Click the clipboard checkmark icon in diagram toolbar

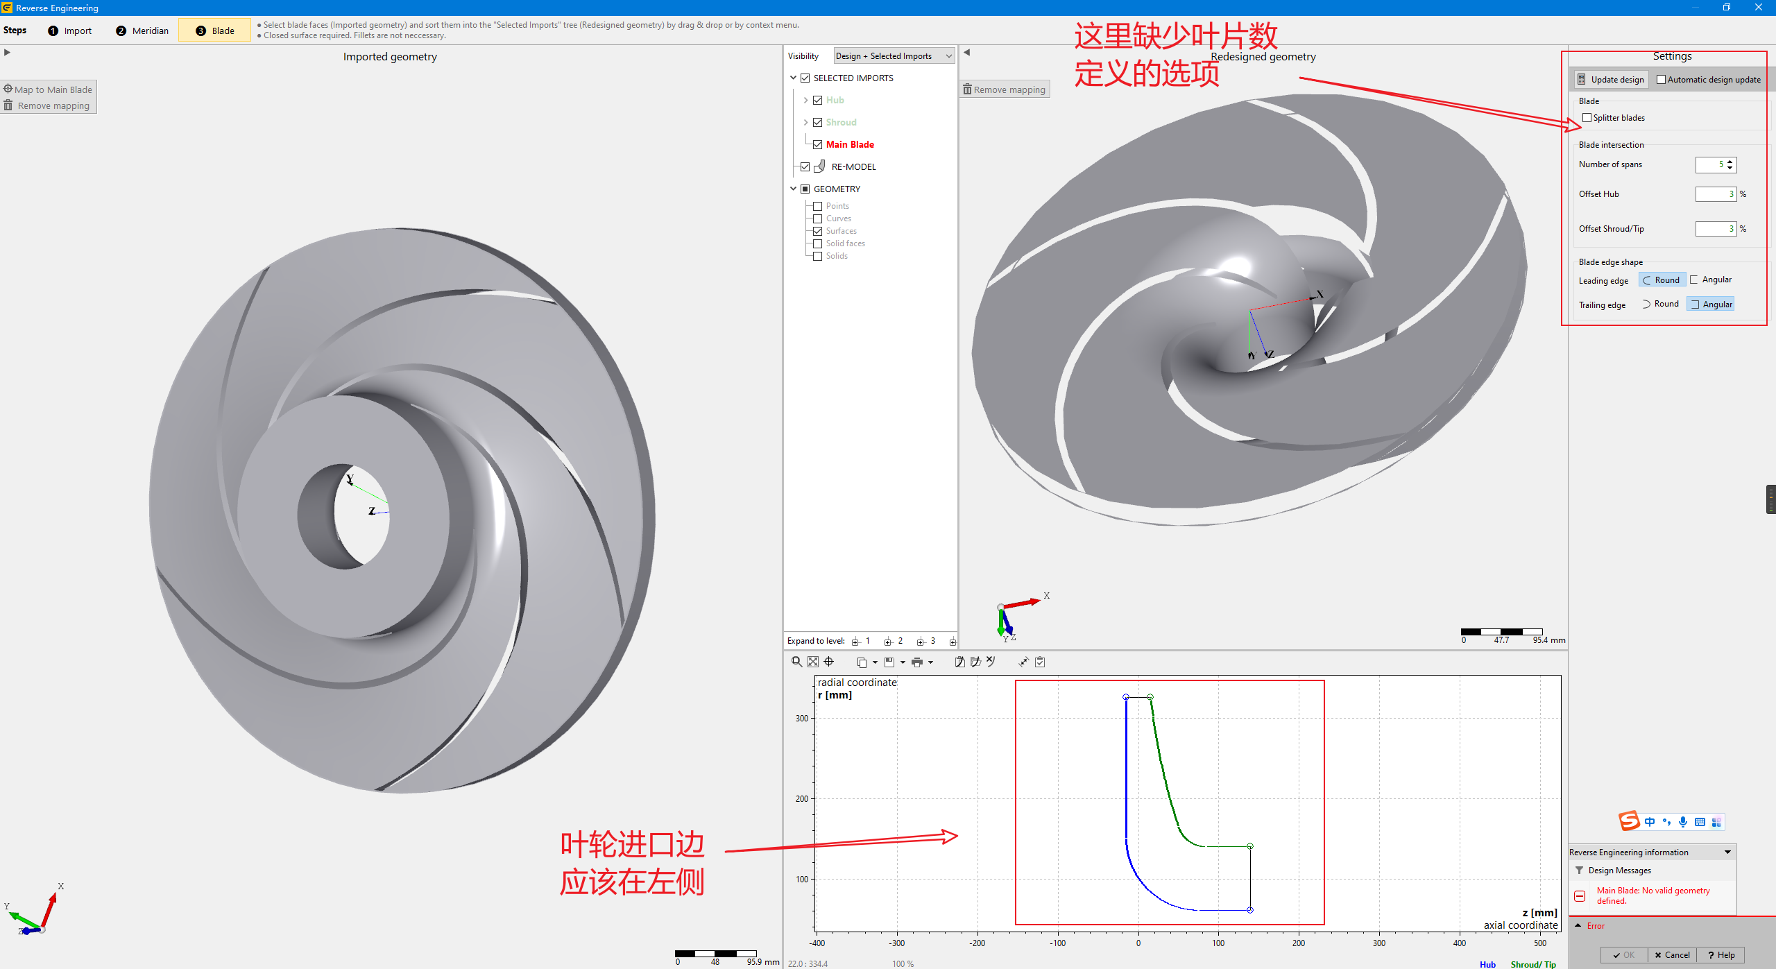(1040, 662)
